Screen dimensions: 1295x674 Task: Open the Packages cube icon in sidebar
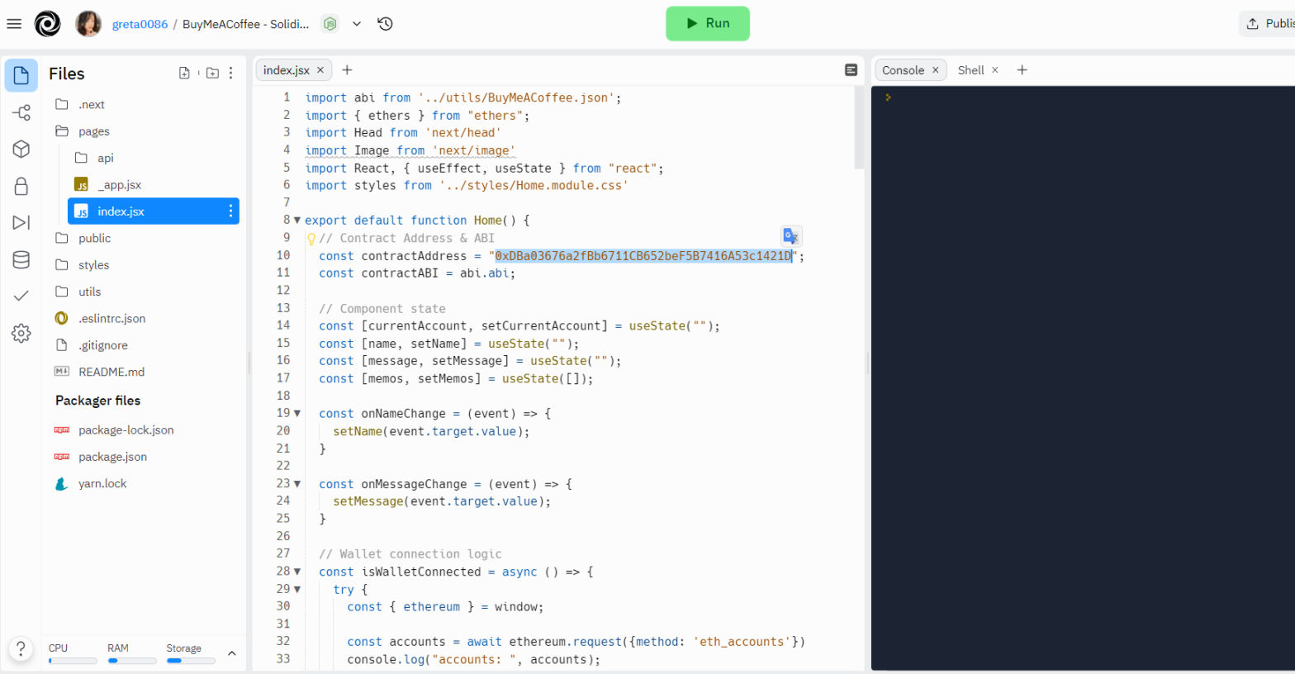(21, 149)
